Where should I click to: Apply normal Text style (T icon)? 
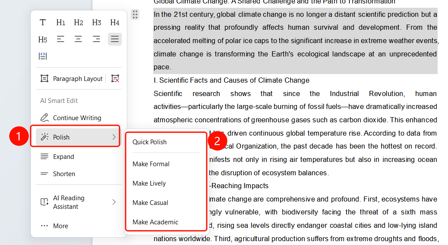tap(43, 22)
